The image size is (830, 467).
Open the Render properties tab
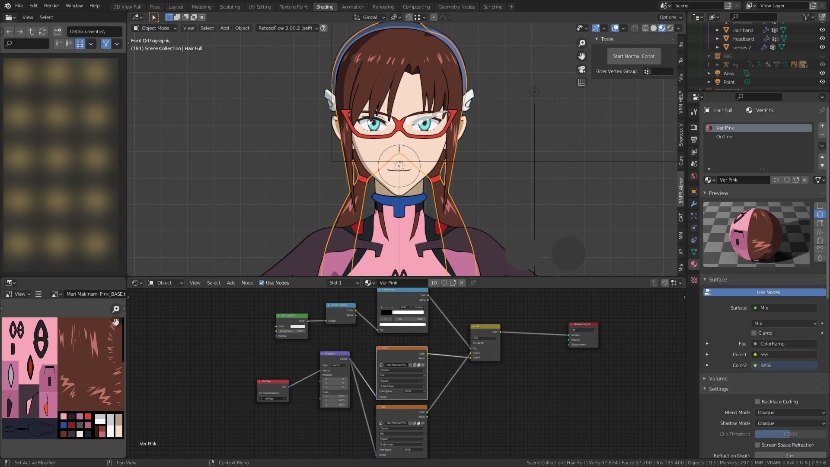[694, 128]
